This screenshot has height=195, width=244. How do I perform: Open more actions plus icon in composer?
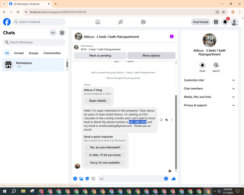pos(75,179)
